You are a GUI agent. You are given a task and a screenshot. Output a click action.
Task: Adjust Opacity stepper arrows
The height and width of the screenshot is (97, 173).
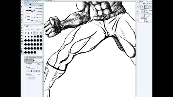click(40, 68)
